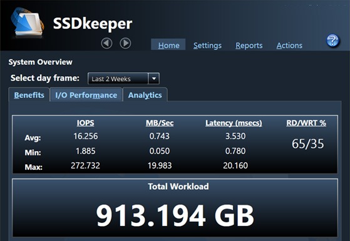Click the 65/35 read/write ratio
This screenshot has height=241, width=350.
307,144
